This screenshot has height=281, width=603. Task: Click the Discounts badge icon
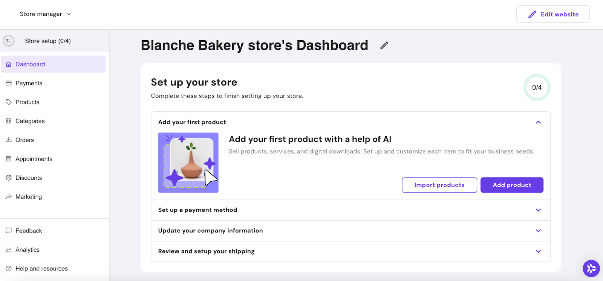click(9, 178)
